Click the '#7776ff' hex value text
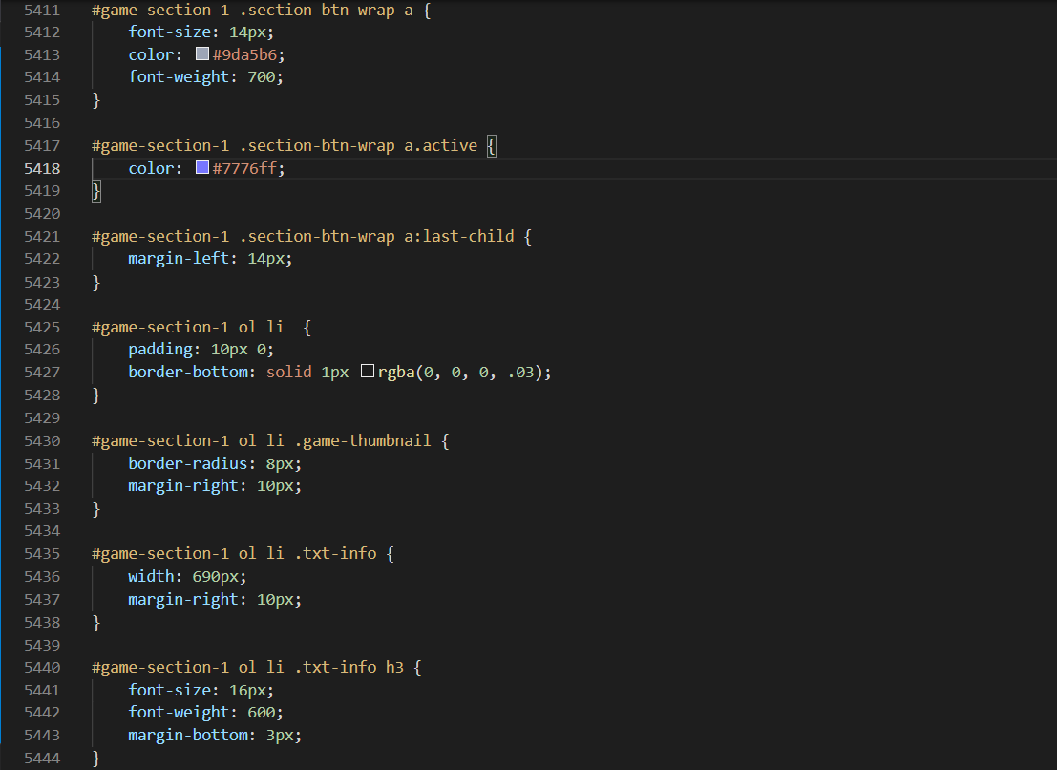This screenshot has width=1057, height=770. pos(244,168)
